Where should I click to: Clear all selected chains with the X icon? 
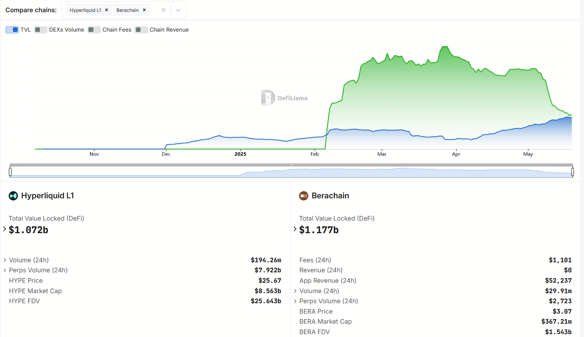click(164, 10)
